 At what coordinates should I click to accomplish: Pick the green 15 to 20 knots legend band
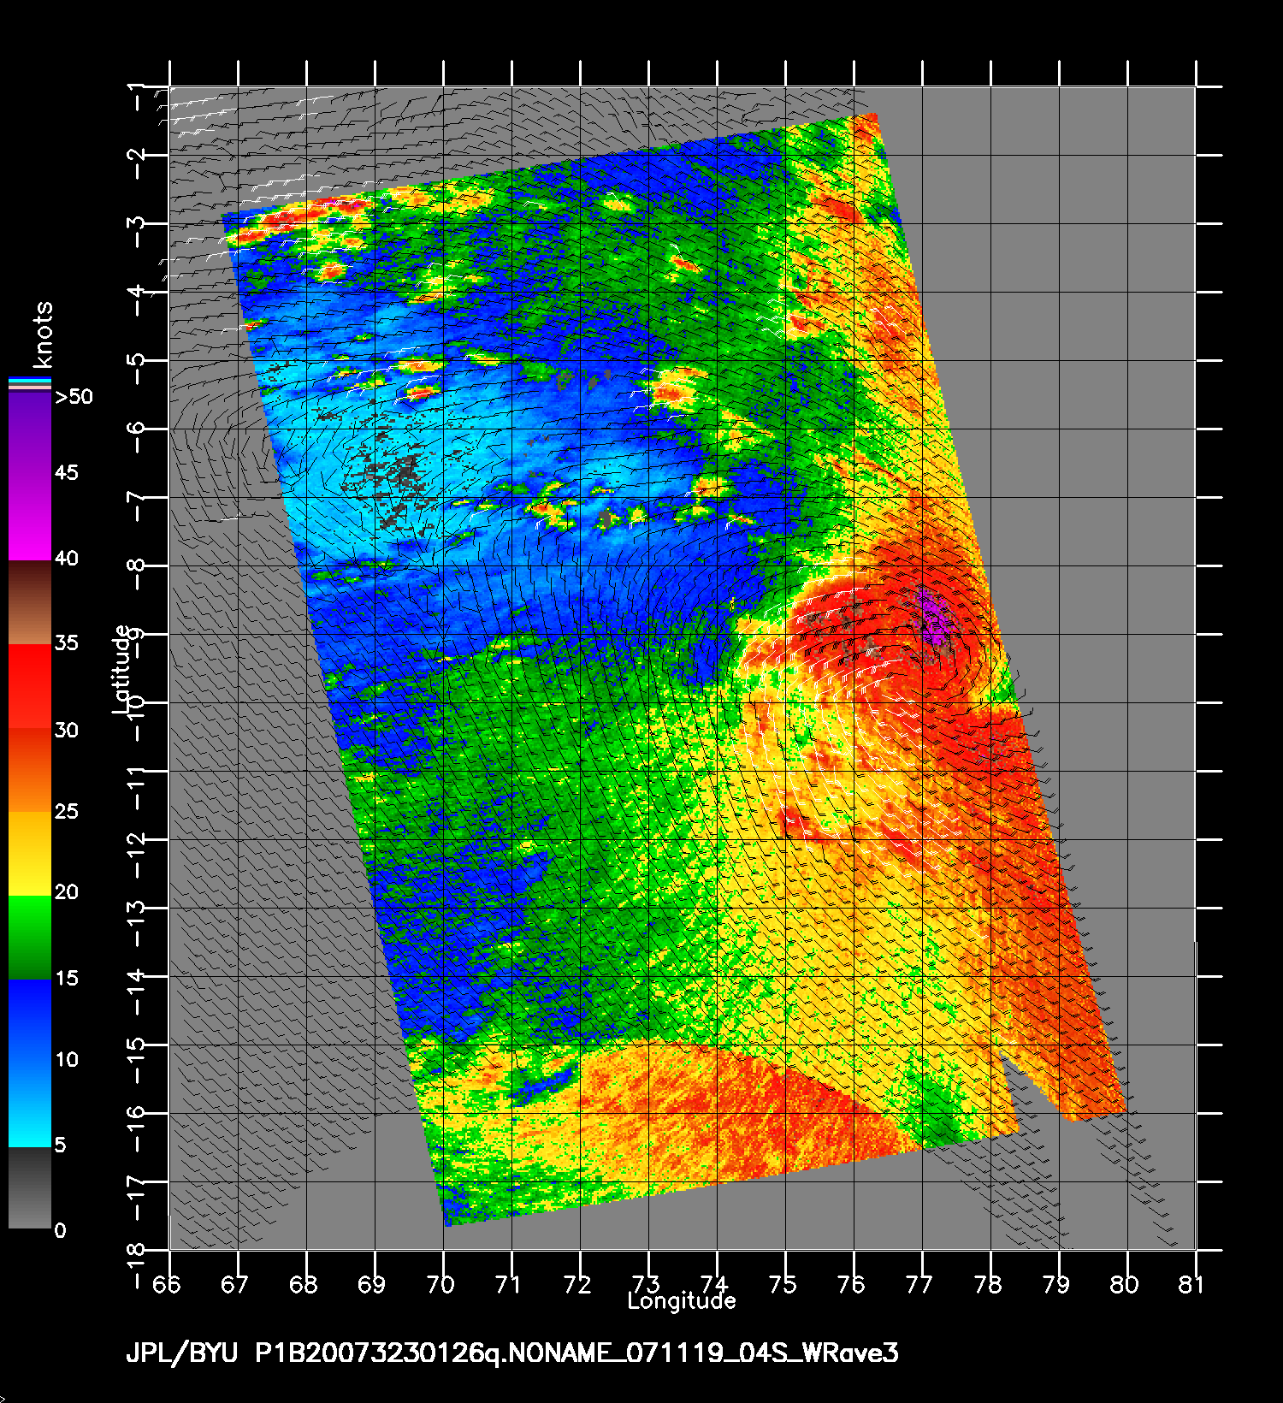point(30,937)
